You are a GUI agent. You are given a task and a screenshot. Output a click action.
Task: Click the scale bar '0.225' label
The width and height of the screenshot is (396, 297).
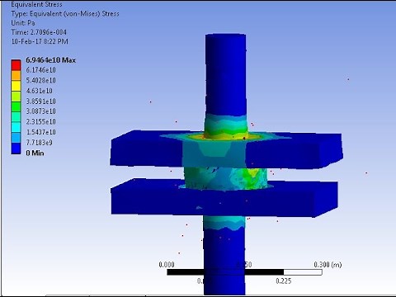(284, 281)
